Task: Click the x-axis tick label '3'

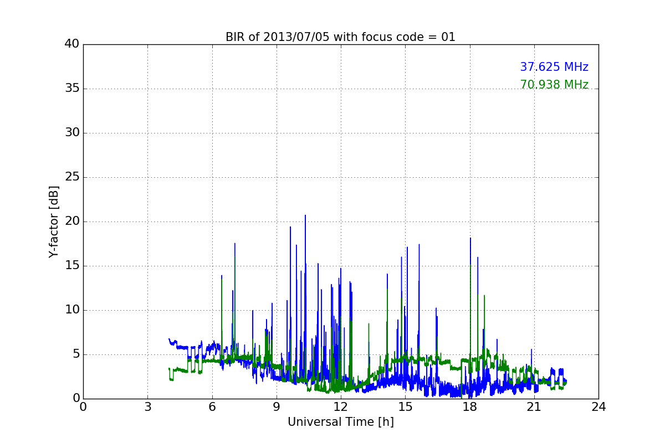Action: [x=147, y=406]
